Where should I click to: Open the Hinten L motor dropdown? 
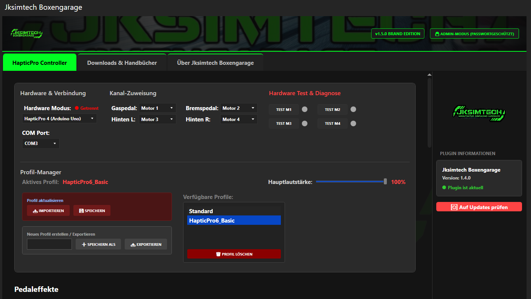click(x=158, y=119)
